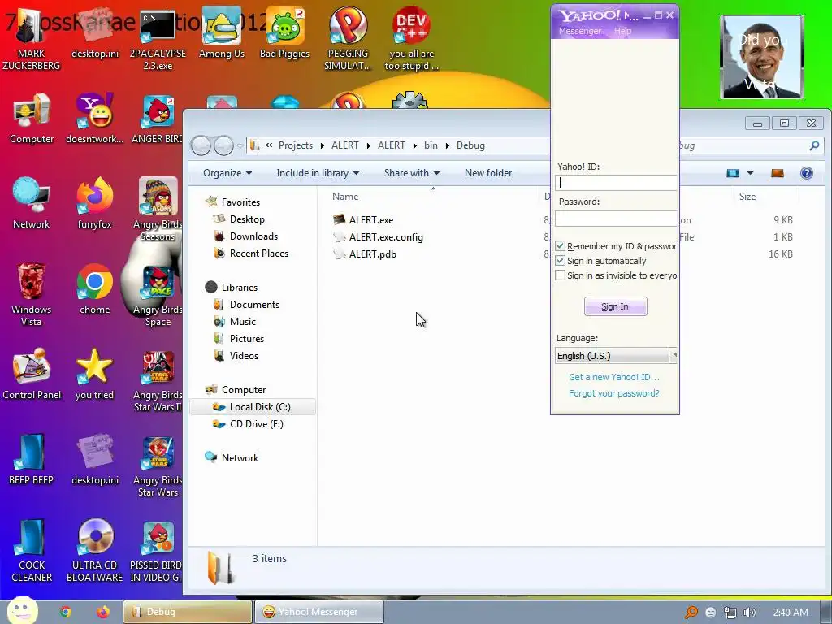Open the Share with dropdown

(412, 173)
